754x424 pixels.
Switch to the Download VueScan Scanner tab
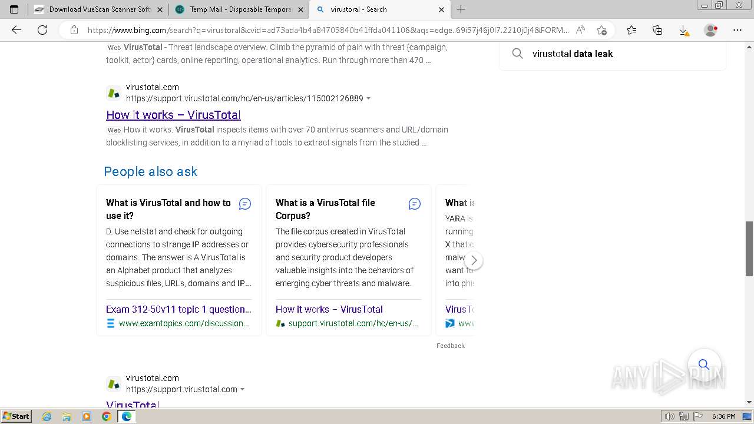click(x=98, y=9)
